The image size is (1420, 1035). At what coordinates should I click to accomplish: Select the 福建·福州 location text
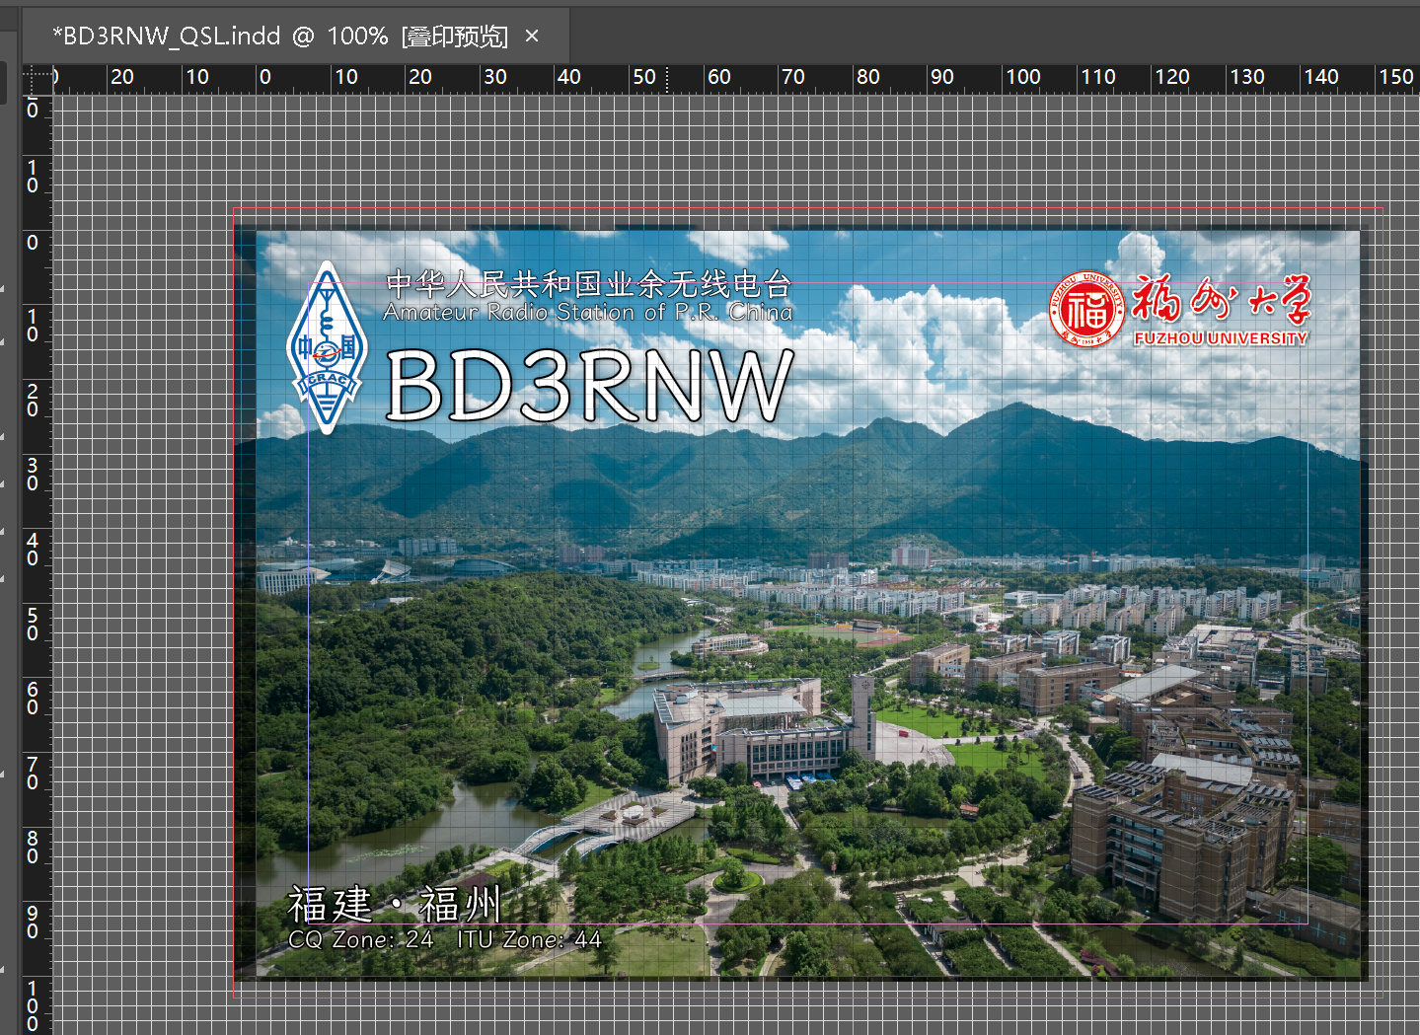click(x=394, y=904)
